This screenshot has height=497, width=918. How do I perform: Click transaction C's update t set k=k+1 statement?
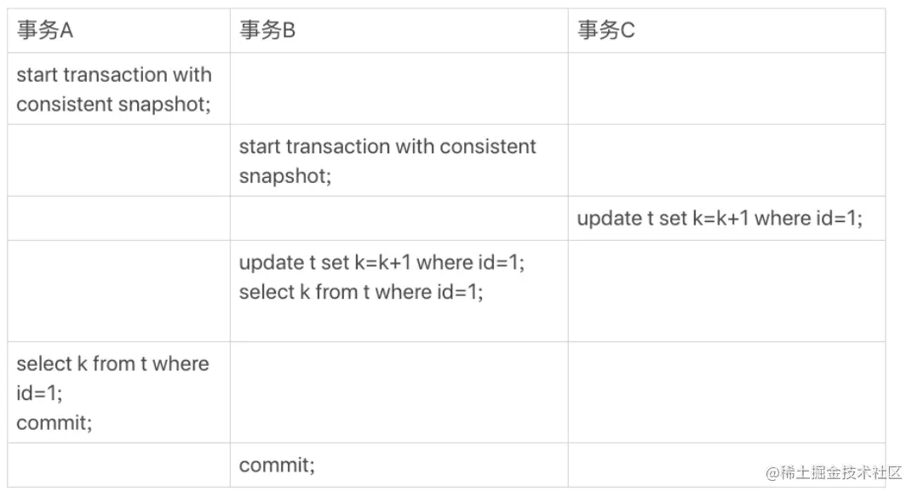[x=720, y=219]
